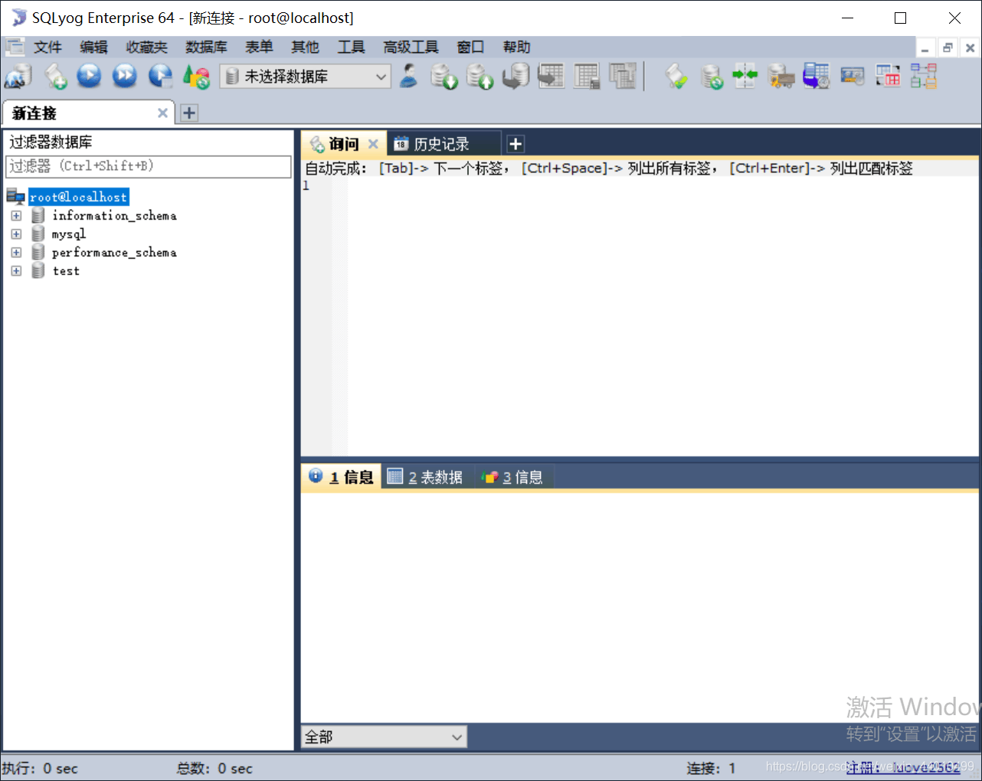Click the grayed create table icon

click(x=551, y=76)
